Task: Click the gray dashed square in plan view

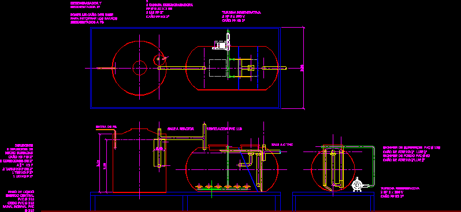Action: click(x=218, y=68)
